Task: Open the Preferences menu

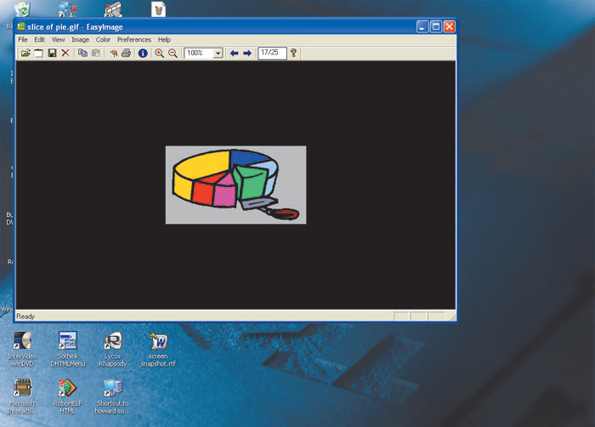Action: tap(134, 40)
